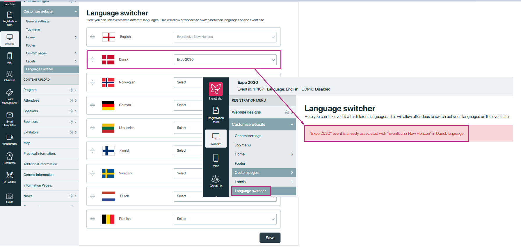Click the 'Event id: 11487' text
This screenshot has height=248, width=521.
pos(251,89)
